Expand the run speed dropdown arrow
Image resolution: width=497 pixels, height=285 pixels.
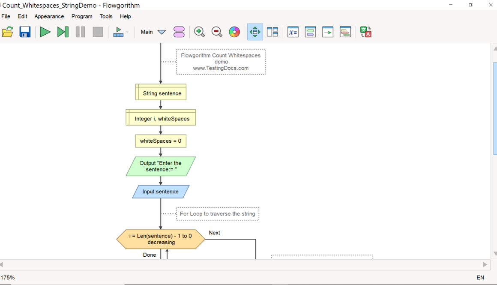tap(127, 32)
